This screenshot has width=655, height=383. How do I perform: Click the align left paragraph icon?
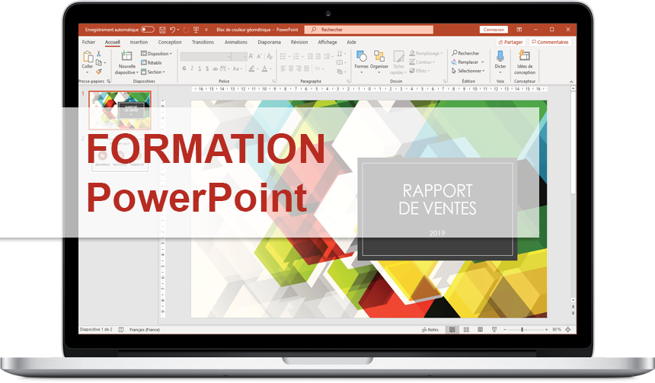point(283,69)
